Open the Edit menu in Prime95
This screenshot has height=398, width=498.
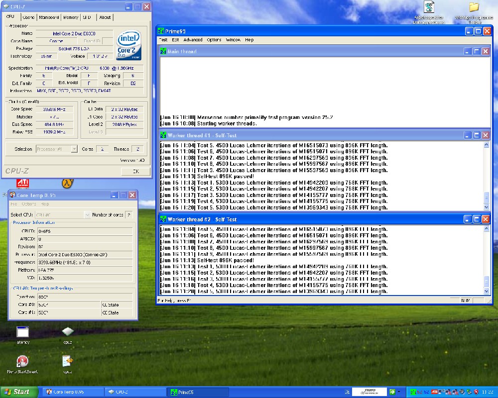pos(175,40)
